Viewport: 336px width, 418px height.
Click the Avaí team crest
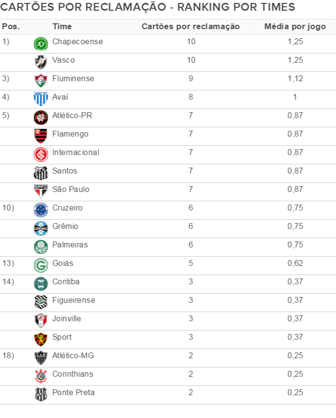pyautogui.click(x=40, y=99)
